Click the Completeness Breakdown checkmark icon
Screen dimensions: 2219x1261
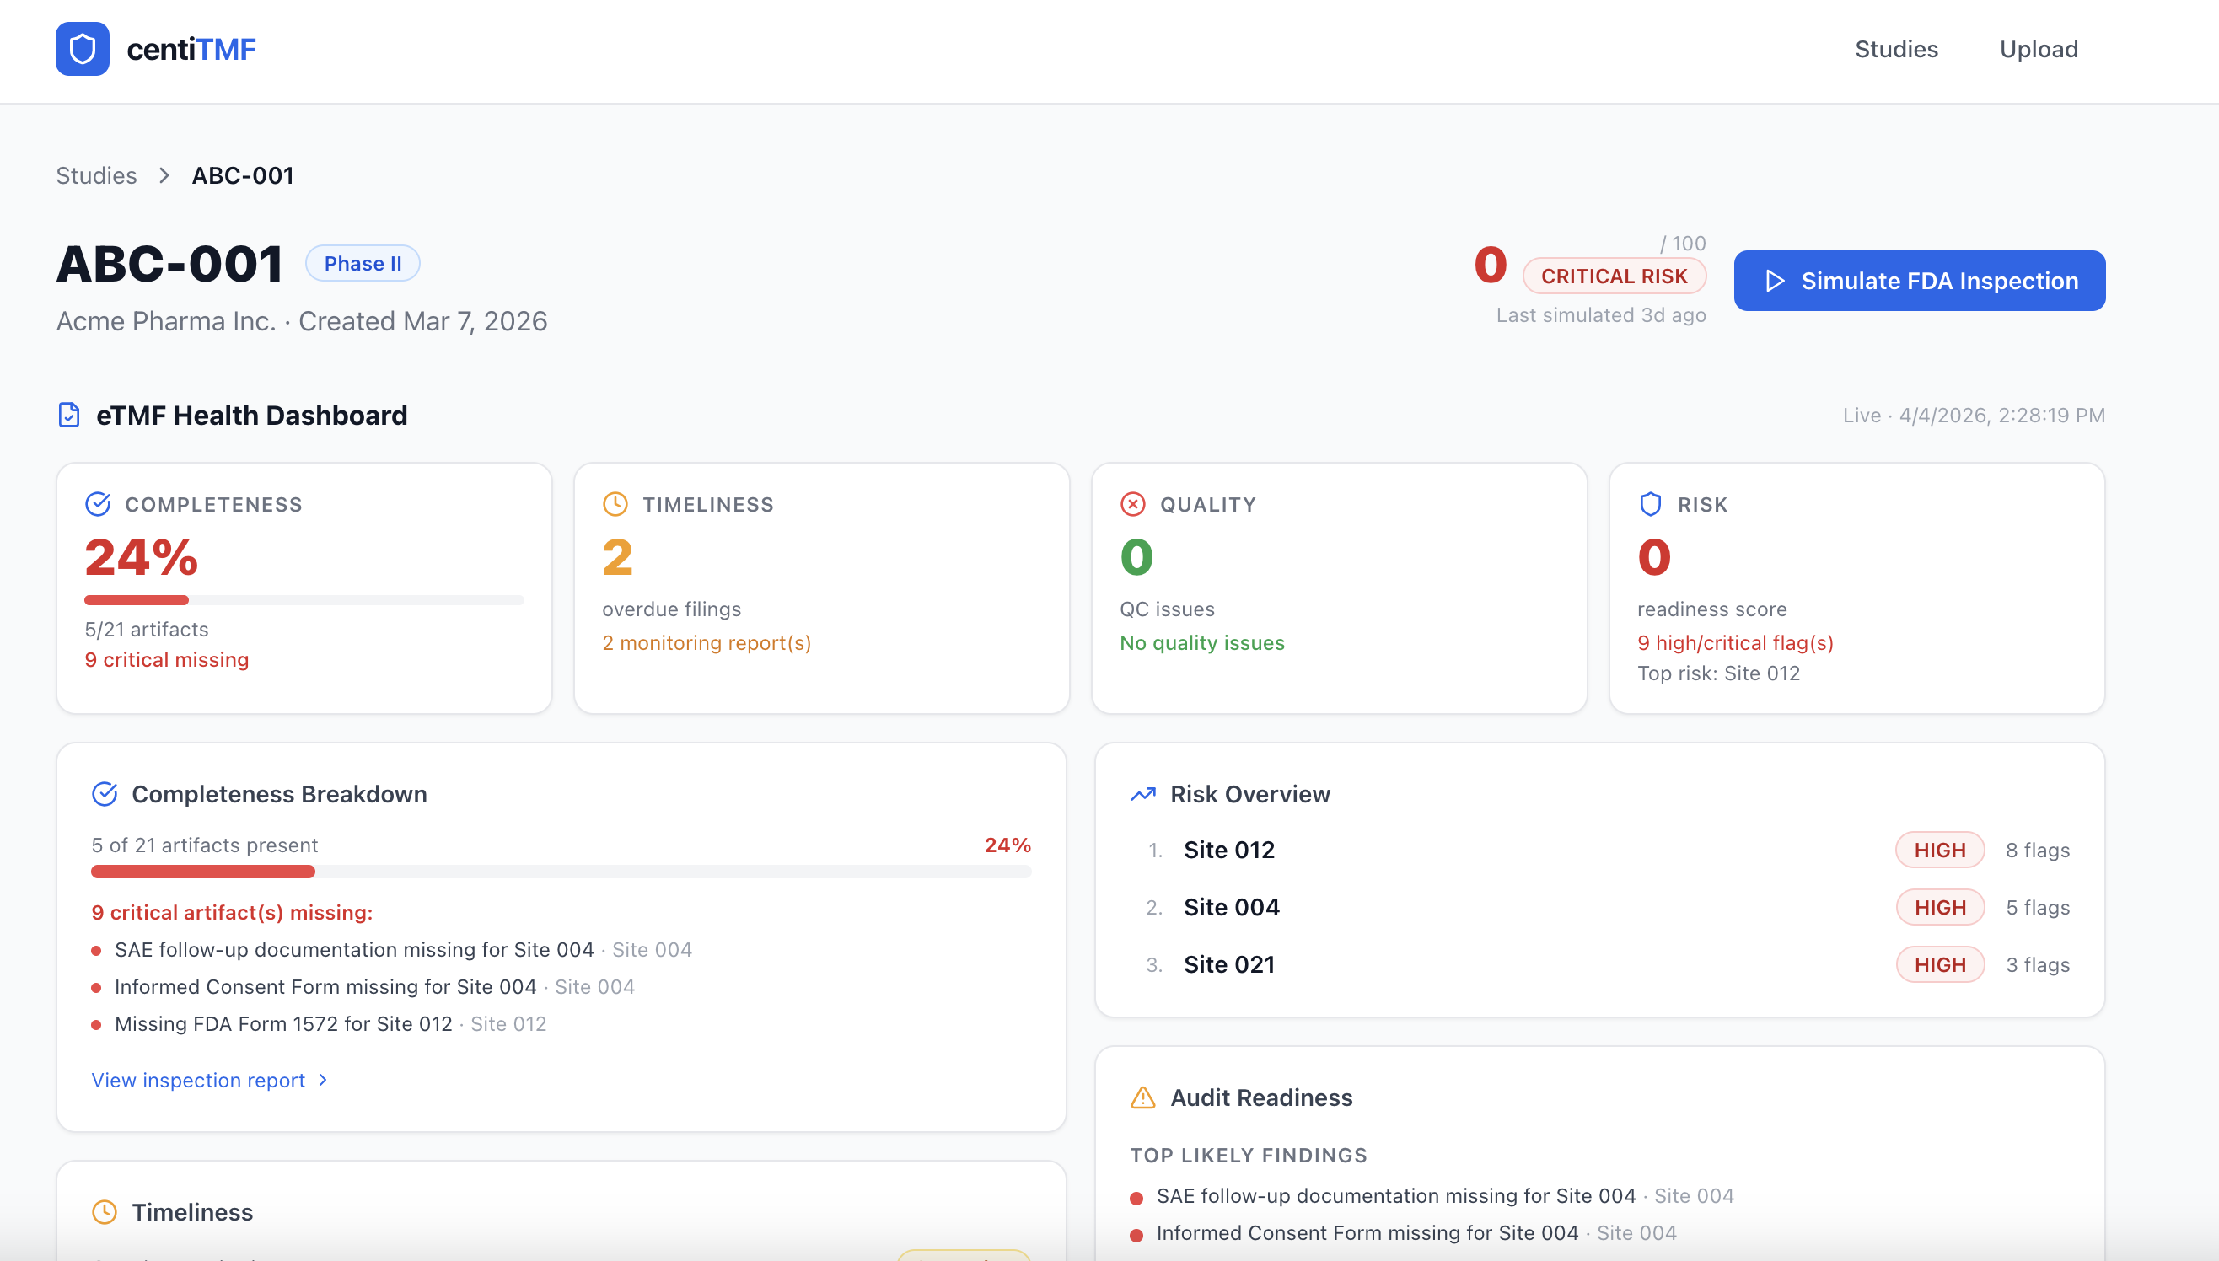click(x=105, y=794)
